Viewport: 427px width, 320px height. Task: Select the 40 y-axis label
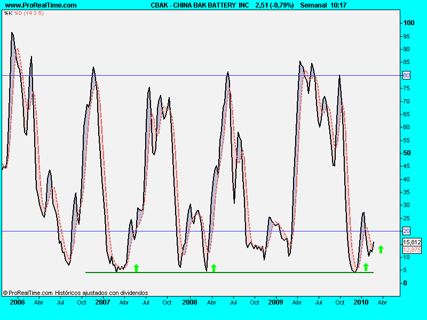click(x=406, y=179)
